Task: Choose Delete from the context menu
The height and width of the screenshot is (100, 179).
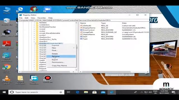Action: coord(61,54)
